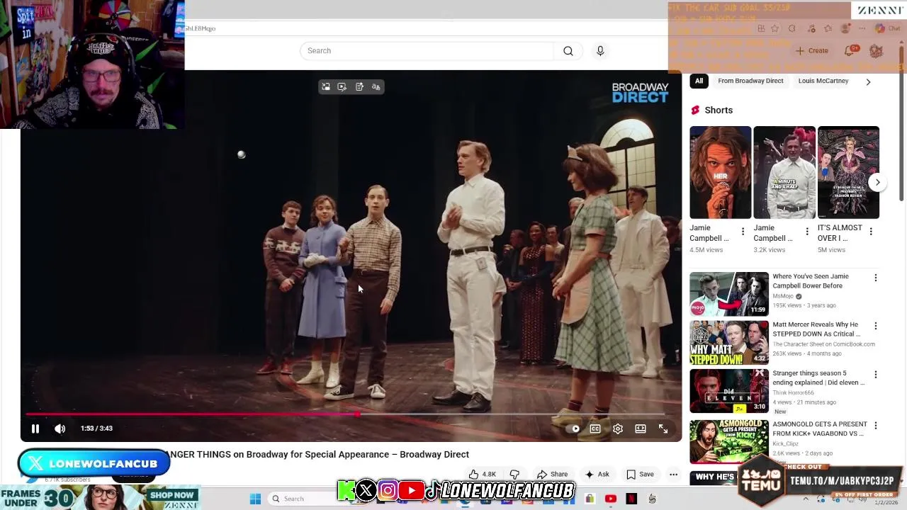Open 'Matt Mercer Reveals Why He' video

816,329
